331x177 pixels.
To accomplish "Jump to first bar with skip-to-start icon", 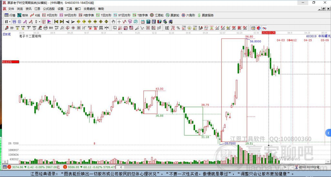I will [x=56, y=22].
